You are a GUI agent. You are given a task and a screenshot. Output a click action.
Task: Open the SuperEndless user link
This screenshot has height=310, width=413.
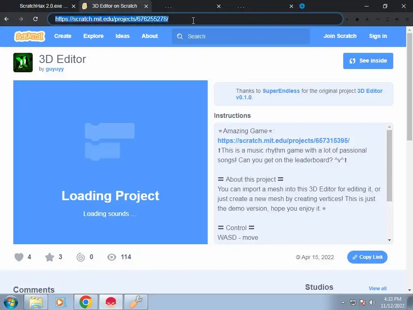tap(281, 91)
